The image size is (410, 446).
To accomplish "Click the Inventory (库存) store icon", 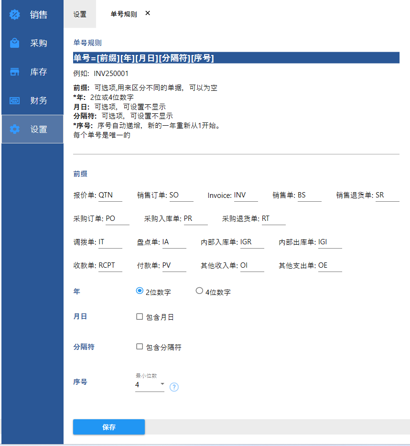I will (x=15, y=72).
